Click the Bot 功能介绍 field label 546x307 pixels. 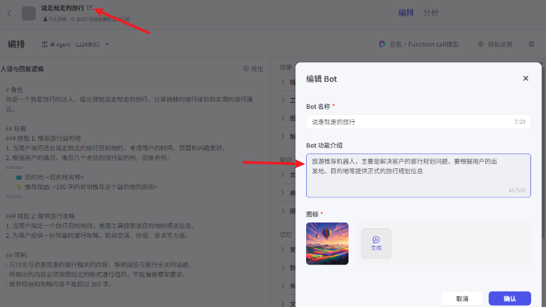(x=324, y=145)
